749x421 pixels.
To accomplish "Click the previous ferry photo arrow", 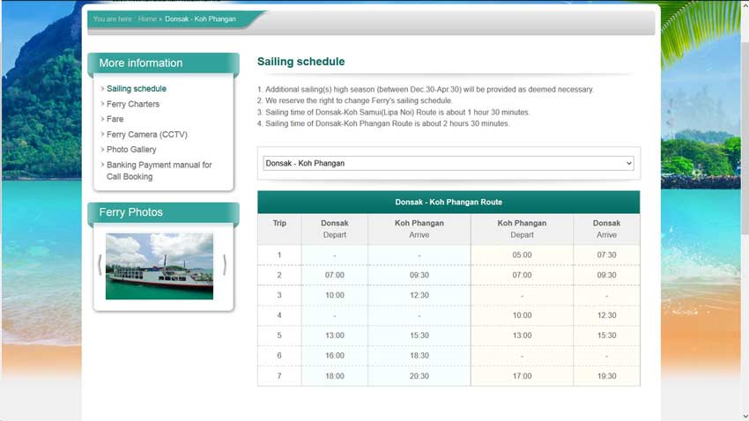I will click(x=100, y=265).
